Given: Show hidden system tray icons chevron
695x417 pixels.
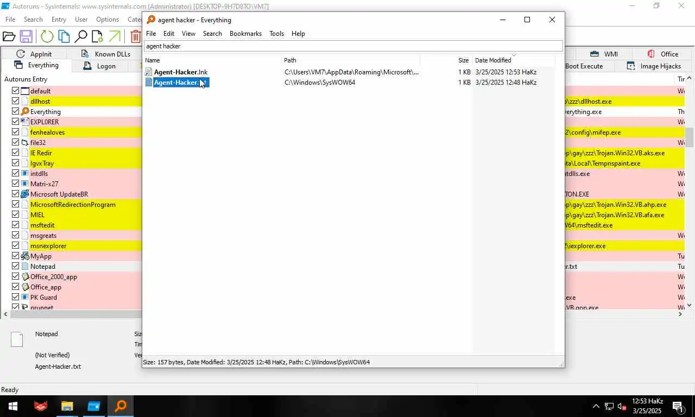Looking at the screenshot, I should point(596,406).
